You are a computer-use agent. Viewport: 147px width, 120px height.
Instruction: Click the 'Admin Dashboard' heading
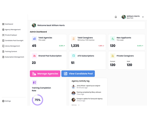point(38,32)
